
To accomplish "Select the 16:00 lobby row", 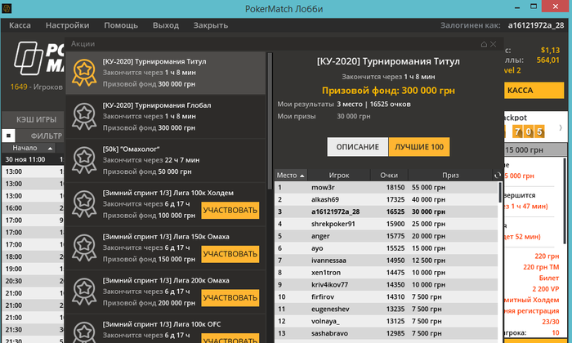I will click(x=33, y=208).
